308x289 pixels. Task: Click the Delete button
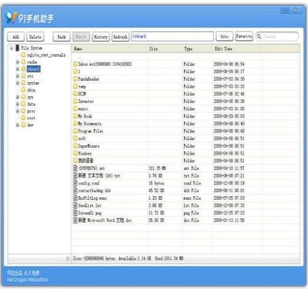pyautogui.click(x=35, y=37)
